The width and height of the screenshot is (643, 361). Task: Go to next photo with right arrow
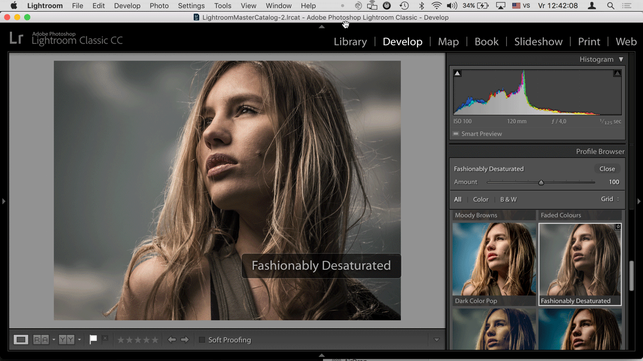click(185, 340)
